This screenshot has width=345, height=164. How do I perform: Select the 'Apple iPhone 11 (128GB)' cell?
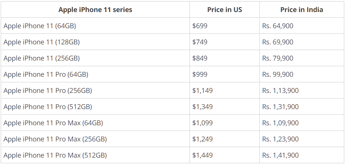tap(42, 42)
